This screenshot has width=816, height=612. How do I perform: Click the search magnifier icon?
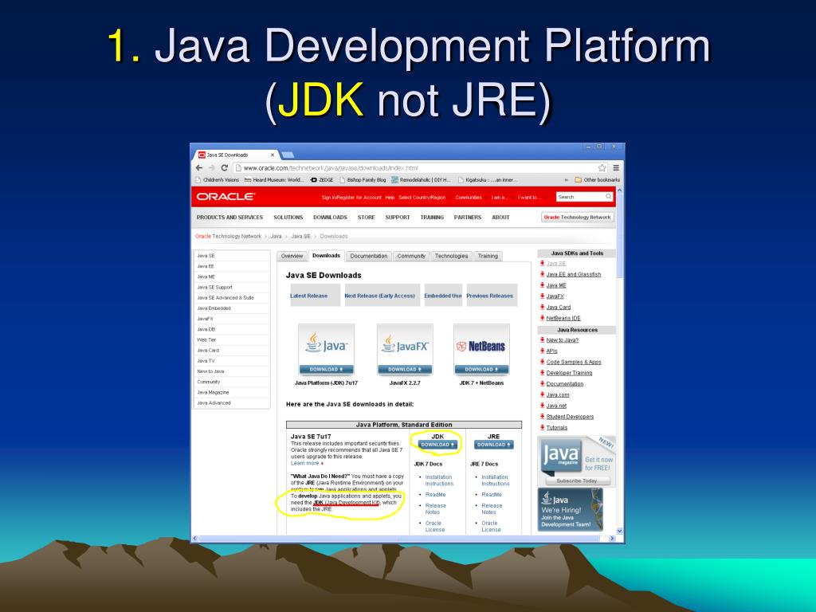point(608,197)
